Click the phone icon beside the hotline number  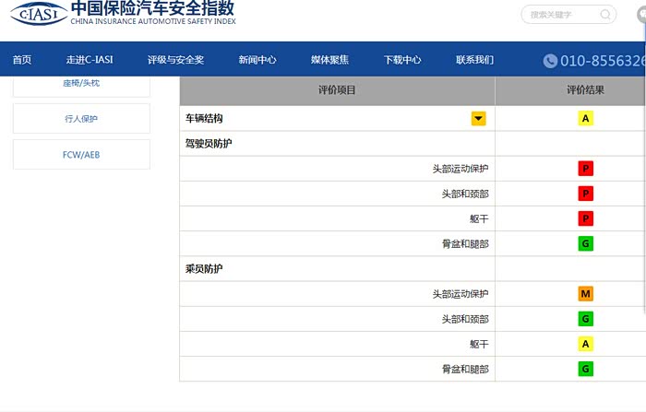550,61
